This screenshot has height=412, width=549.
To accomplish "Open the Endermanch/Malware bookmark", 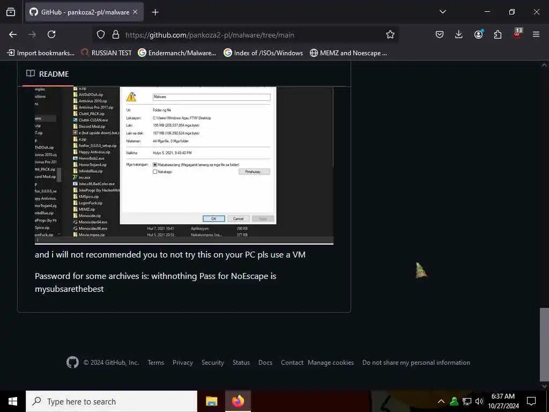I will (177, 53).
